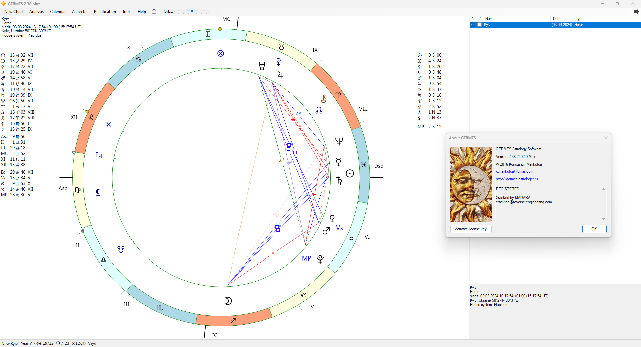Image resolution: width=641 pixels, height=347 pixels.
Task: Select the Pisces sign on the zodiac ring
Action: pos(364,165)
